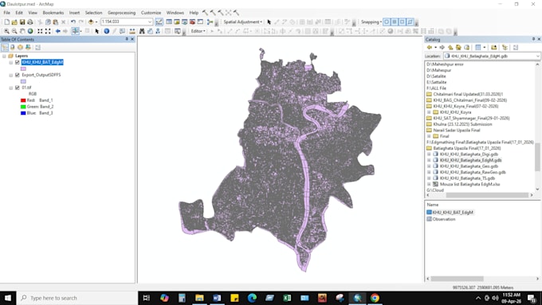
Task: Open the Geoprocessing menu
Action: [122, 13]
